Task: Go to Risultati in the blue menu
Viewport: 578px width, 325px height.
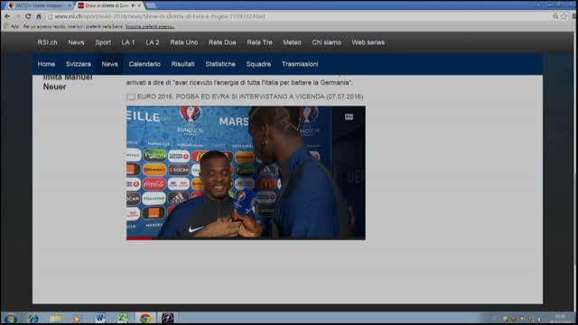Action: pyautogui.click(x=182, y=64)
